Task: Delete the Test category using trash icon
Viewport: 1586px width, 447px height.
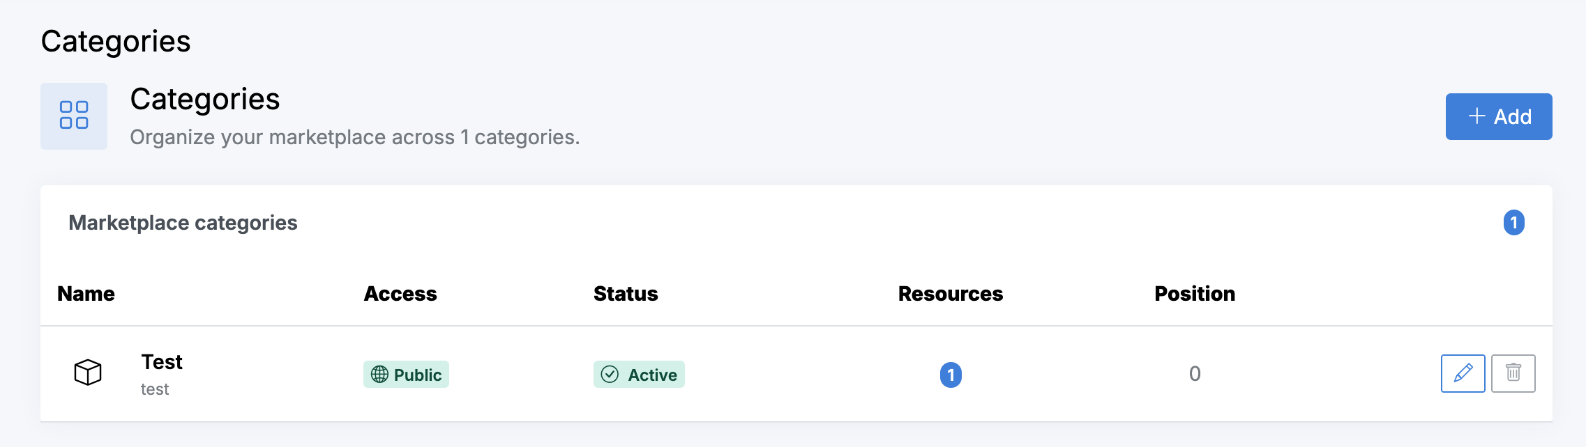Action: 1513,373
